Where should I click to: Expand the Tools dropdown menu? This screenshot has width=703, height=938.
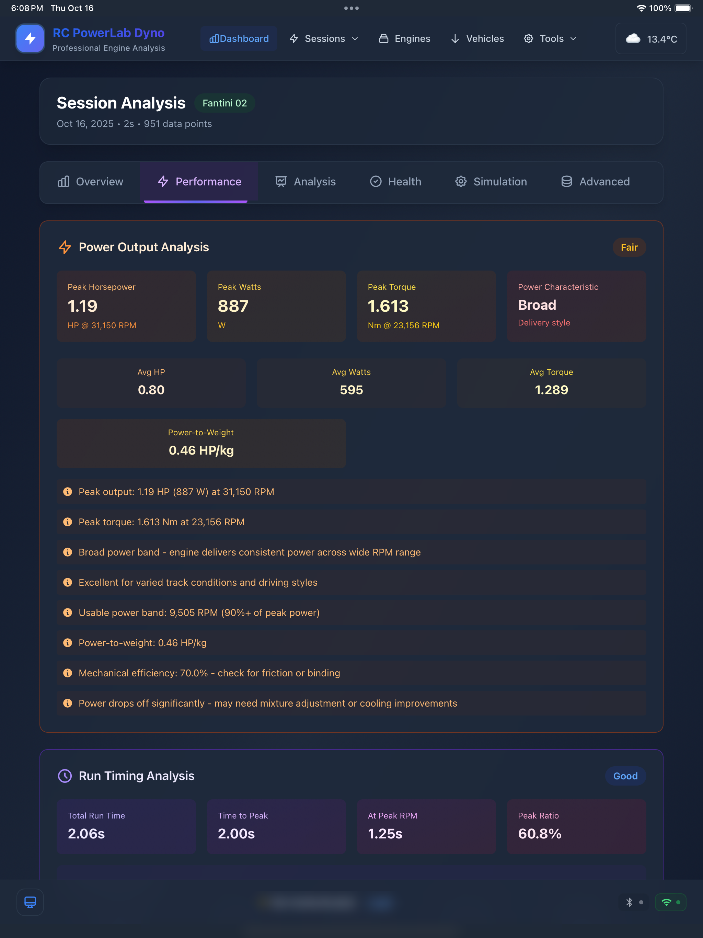550,38
